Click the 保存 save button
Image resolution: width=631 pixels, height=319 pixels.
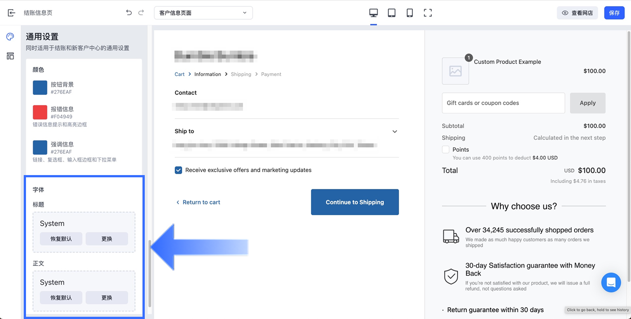[x=614, y=13]
